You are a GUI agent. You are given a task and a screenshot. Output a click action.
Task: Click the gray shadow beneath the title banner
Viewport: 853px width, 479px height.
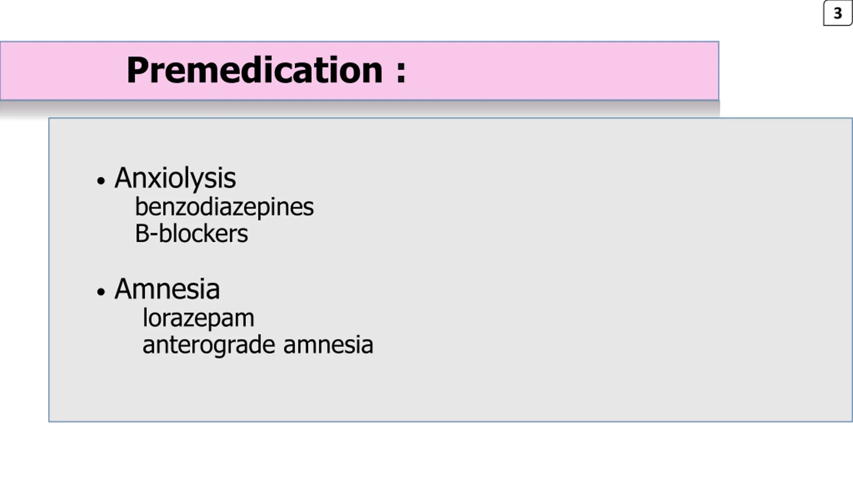pos(360,108)
